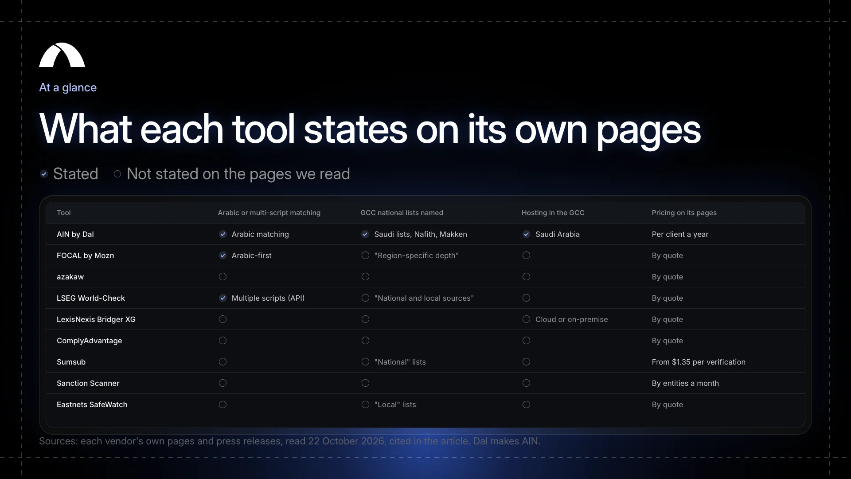Click GCC national lists named header

click(402, 213)
